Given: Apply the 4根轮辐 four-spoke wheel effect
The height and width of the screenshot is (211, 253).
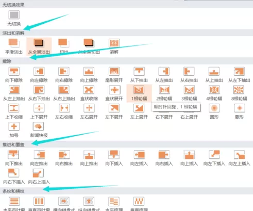Looking at the screenshot, I should click(x=214, y=93).
